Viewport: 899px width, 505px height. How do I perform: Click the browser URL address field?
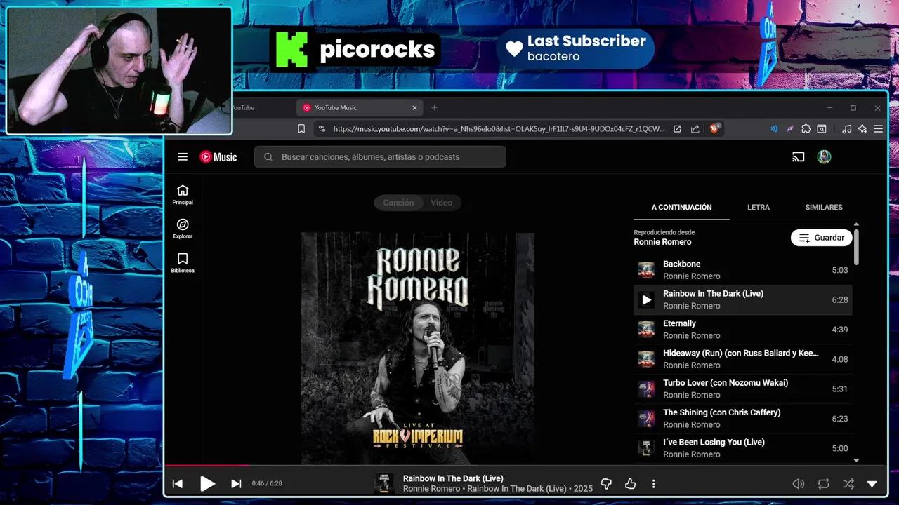(x=499, y=129)
